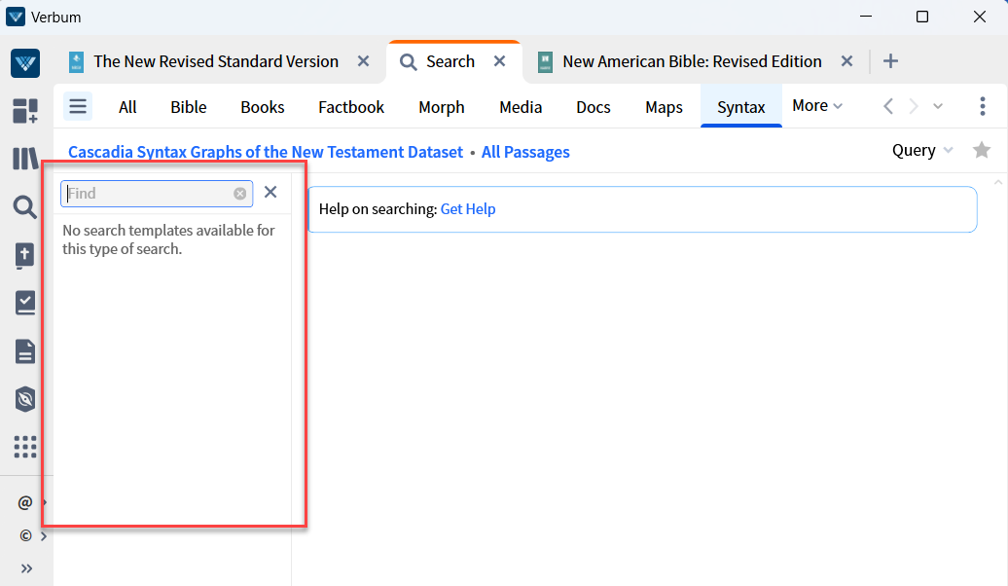Switch to New American Bible: Revised Edition tab

(693, 61)
